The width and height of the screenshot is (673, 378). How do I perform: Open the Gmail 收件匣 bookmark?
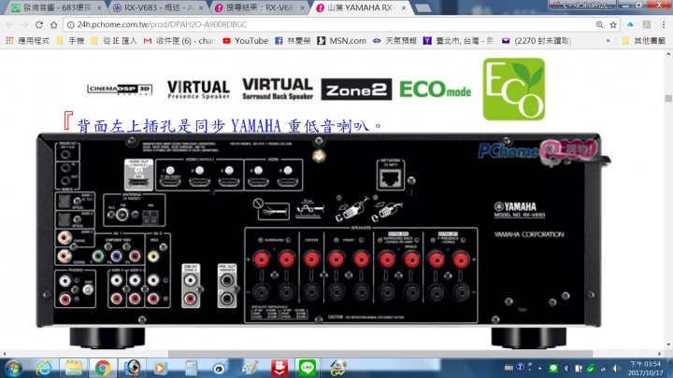point(179,41)
